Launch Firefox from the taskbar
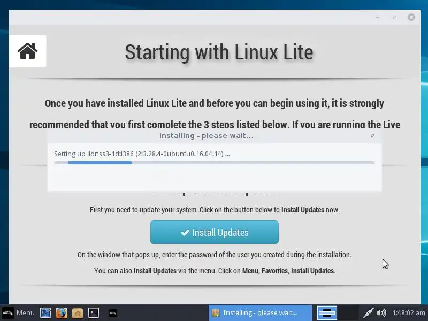 (x=62, y=313)
